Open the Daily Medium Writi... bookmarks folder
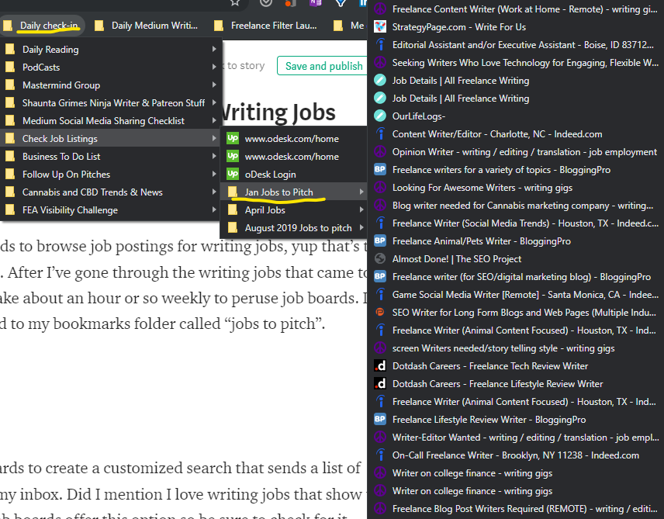 click(147, 26)
